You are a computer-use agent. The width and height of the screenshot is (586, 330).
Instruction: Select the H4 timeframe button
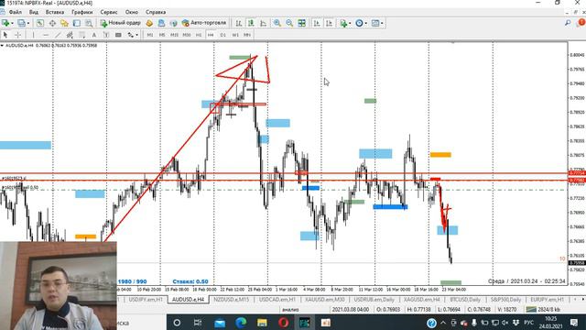click(211, 35)
